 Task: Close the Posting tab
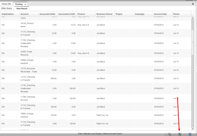pyautogui.click(x=25, y=4)
